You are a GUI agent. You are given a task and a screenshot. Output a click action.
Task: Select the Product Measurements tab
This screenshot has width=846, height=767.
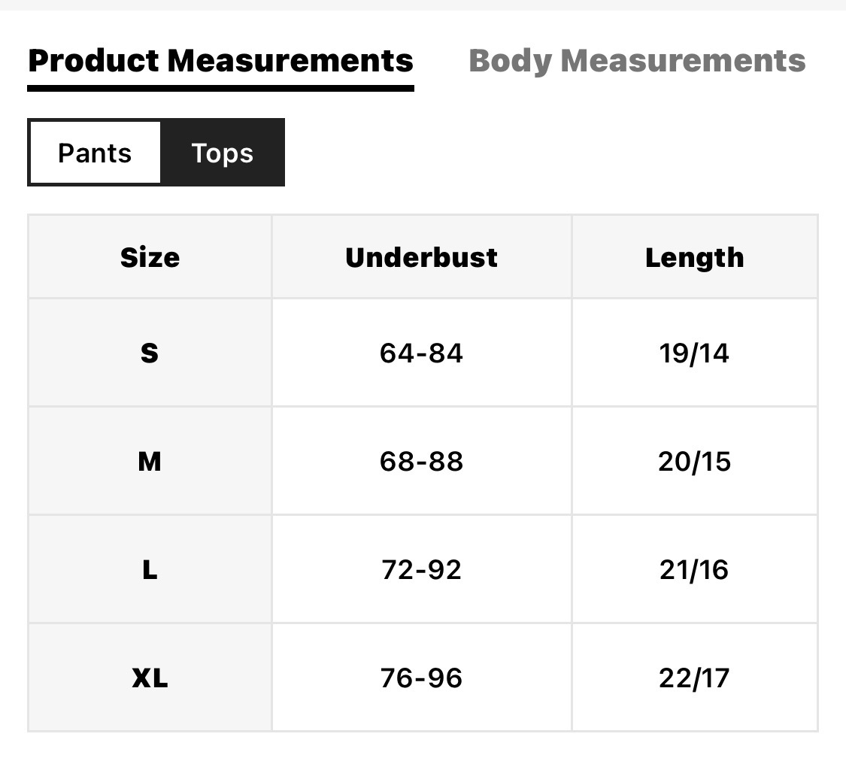[x=220, y=61]
